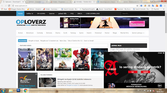
Task: Select the Martial Arts genre tag
Action: (x=124, y=33)
